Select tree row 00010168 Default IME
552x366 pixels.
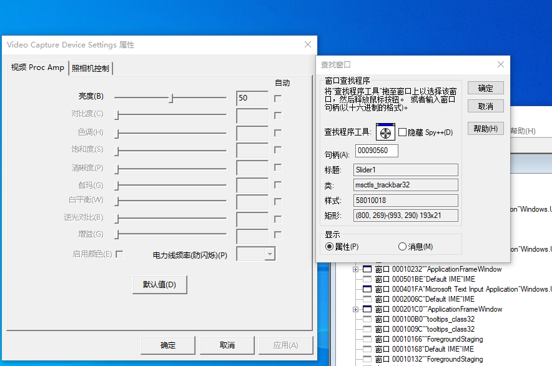click(424, 349)
